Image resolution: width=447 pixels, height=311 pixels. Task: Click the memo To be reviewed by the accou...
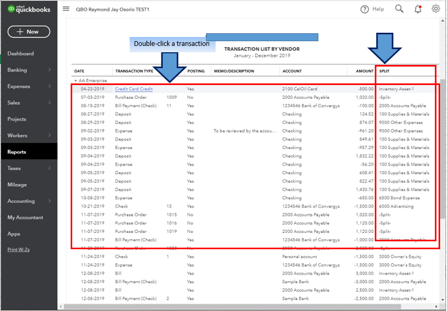[x=245, y=131]
